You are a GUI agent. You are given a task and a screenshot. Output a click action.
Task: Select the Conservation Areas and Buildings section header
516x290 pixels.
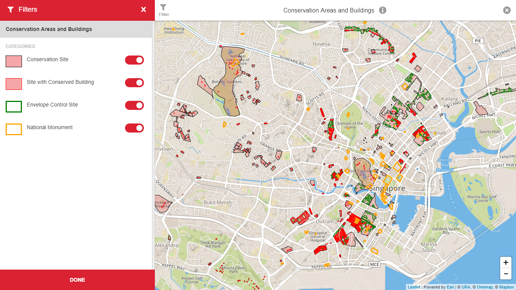point(76,29)
